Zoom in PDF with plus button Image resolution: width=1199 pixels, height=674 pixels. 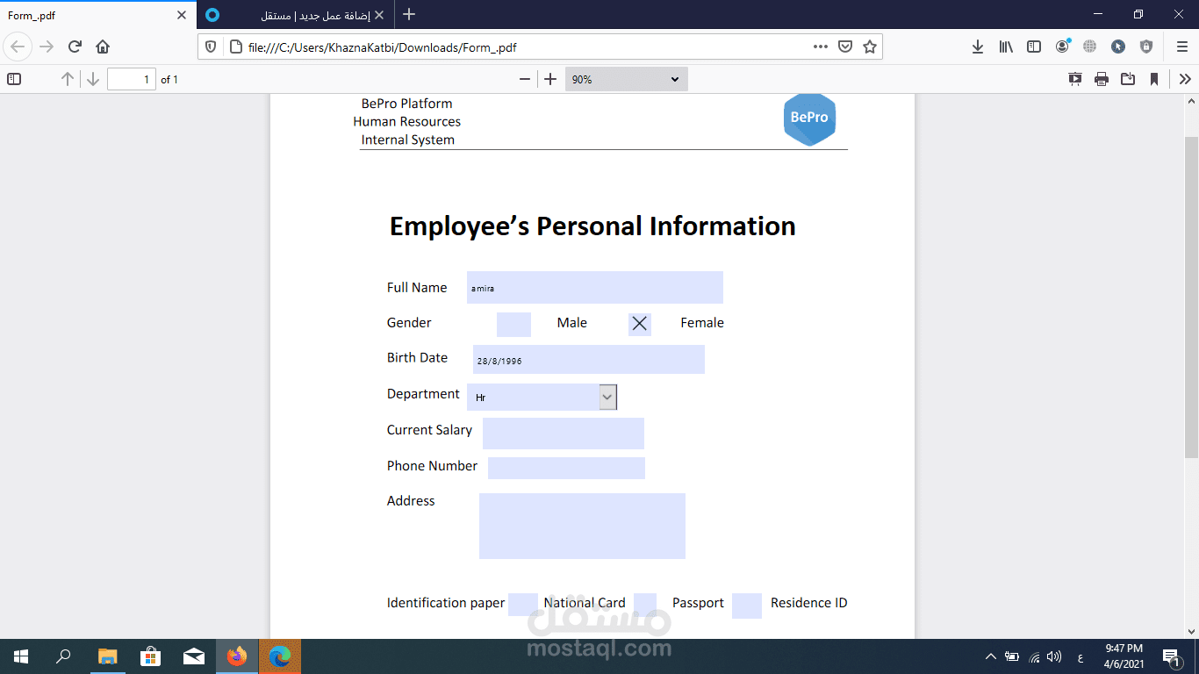pos(550,79)
